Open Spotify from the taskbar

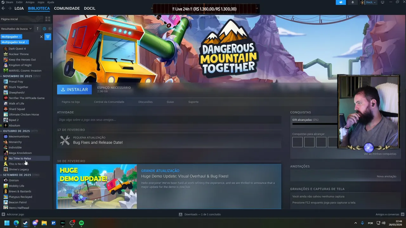point(81,223)
